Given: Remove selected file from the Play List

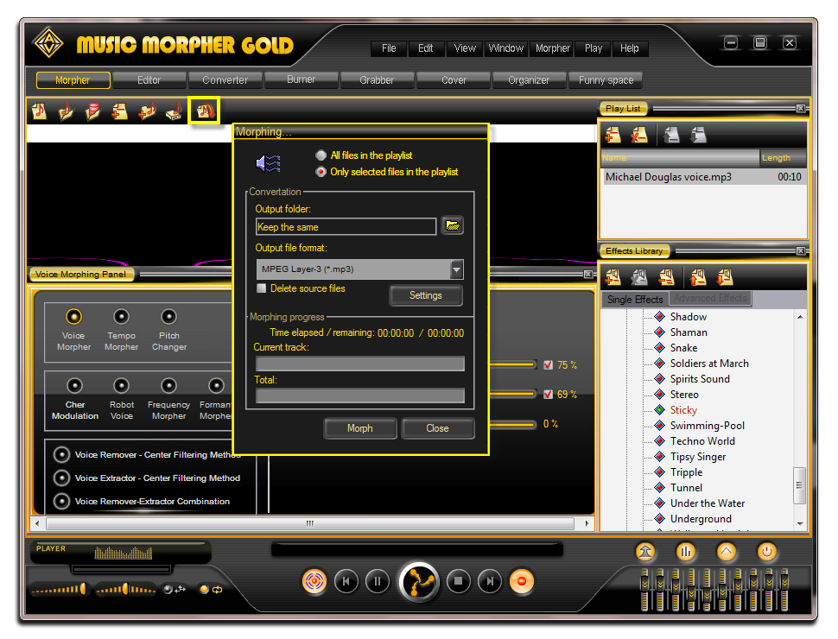Looking at the screenshot, I should 638,135.
